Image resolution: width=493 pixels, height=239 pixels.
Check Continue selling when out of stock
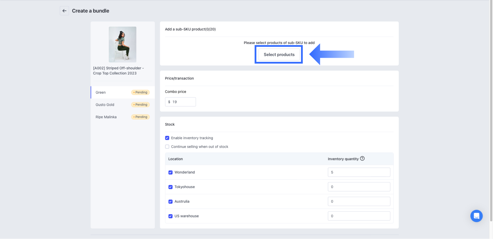tap(167, 147)
